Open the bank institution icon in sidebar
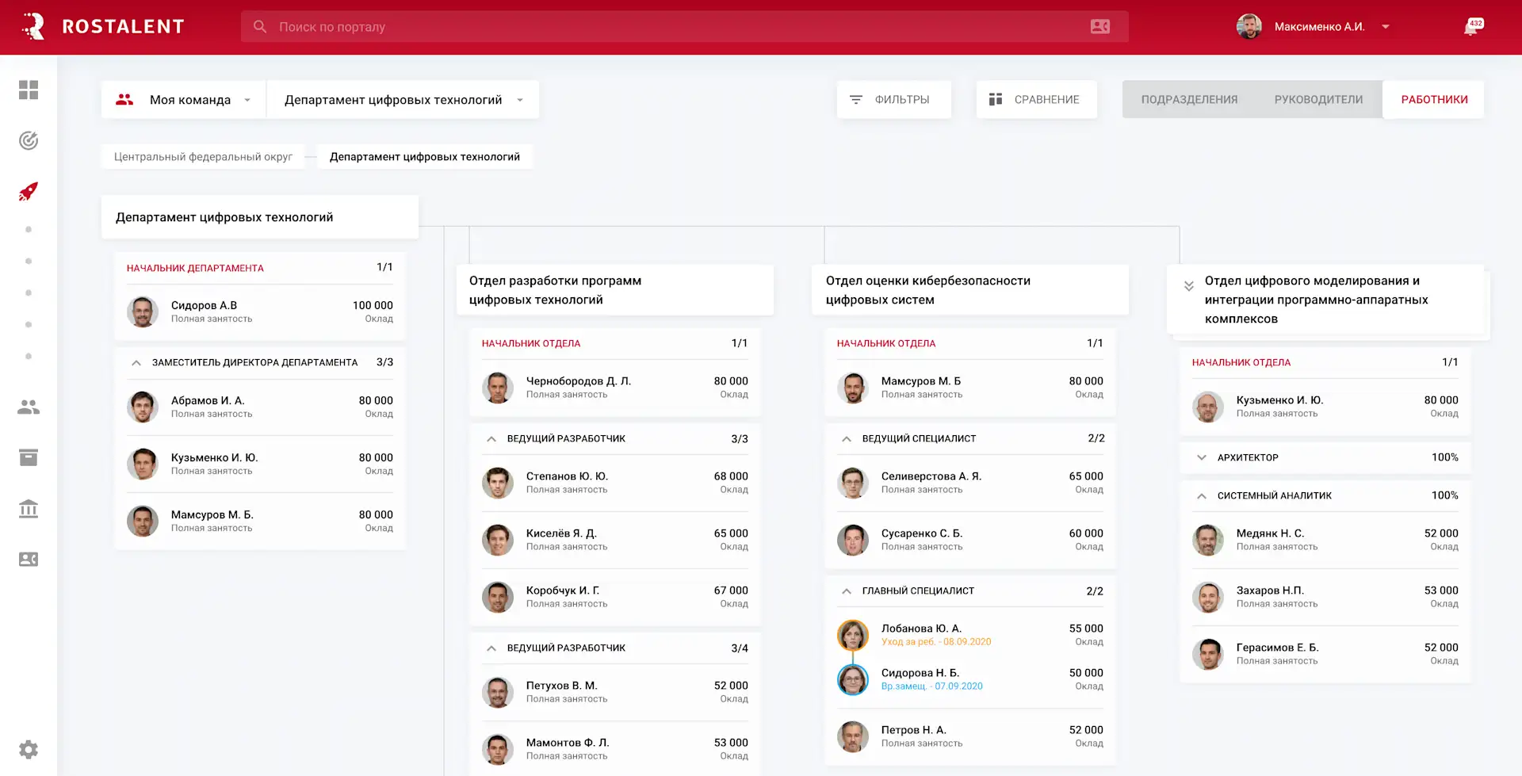Viewport: 1522px width, 776px height. 29,509
